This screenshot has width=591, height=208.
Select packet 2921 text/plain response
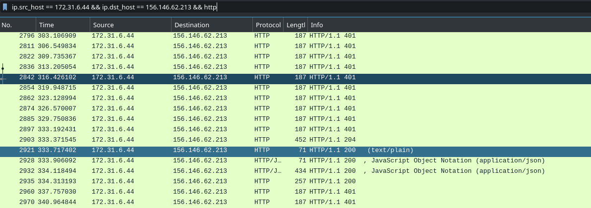tap(295, 150)
